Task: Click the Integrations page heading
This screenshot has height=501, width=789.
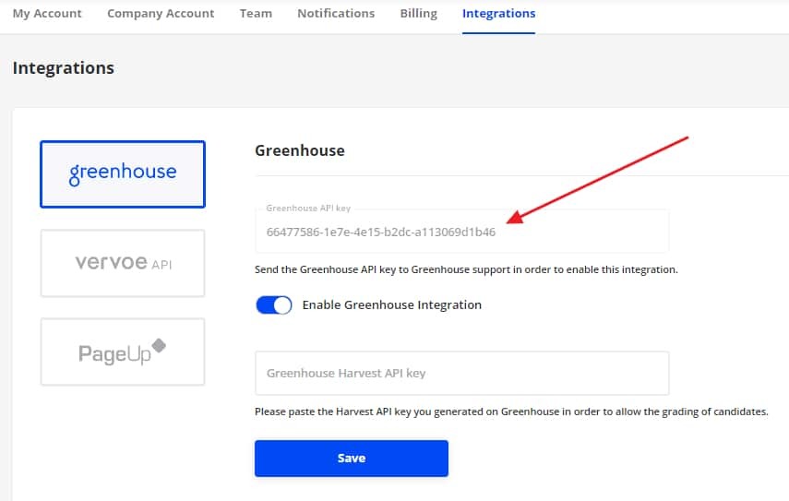Action: coord(64,68)
